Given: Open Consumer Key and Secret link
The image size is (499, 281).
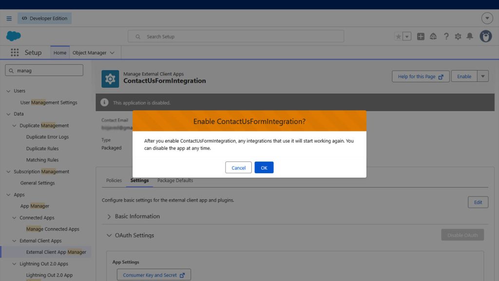Looking at the screenshot, I should pyautogui.click(x=154, y=275).
